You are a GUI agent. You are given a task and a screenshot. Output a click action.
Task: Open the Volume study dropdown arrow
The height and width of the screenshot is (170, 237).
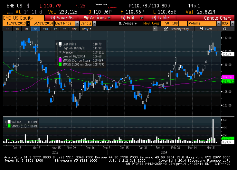click(x=219, y=23)
